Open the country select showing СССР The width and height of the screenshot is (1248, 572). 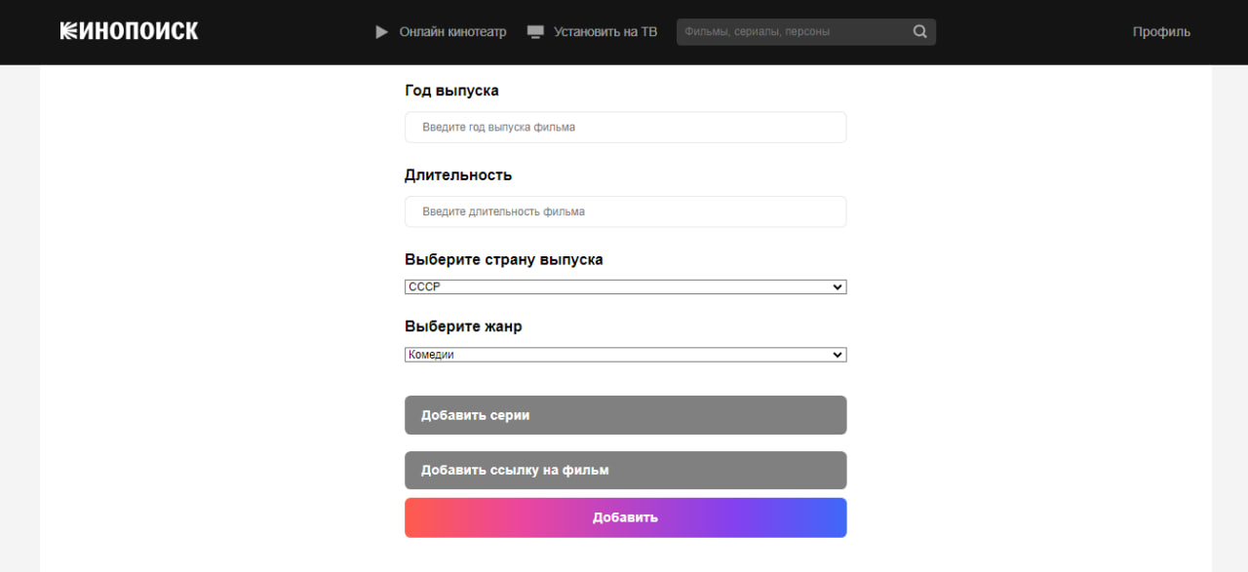click(x=625, y=286)
